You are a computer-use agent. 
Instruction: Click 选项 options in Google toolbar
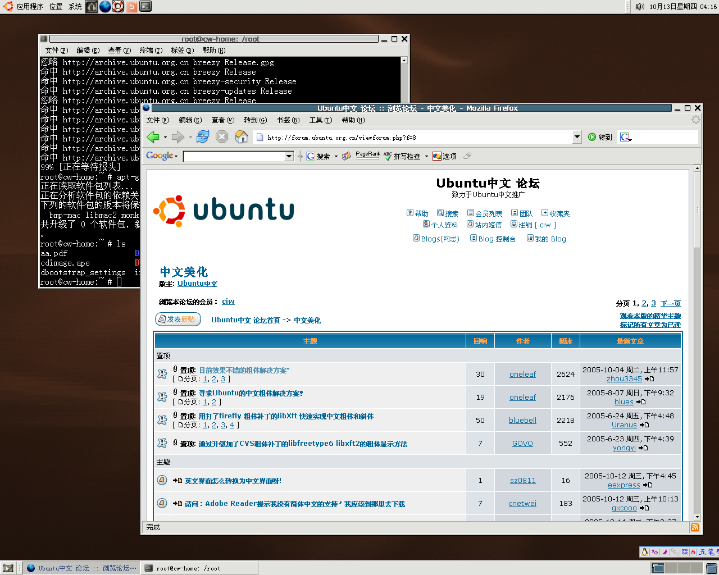(x=444, y=156)
